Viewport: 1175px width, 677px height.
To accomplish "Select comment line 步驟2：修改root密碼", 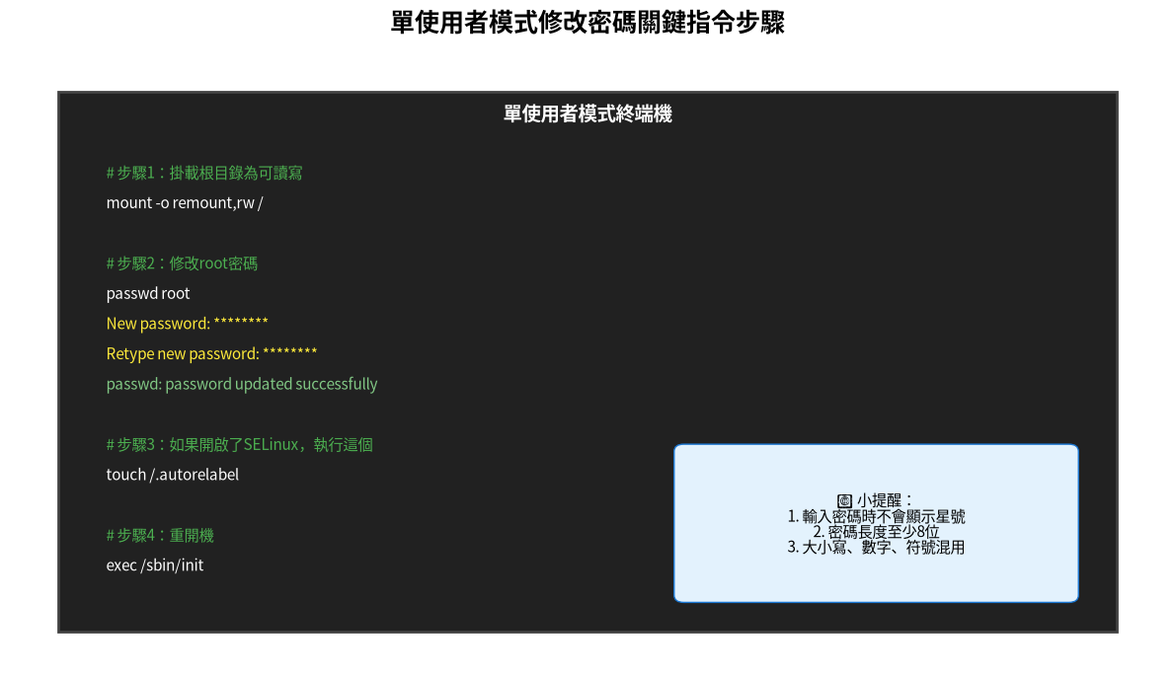I will (x=182, y=263).
